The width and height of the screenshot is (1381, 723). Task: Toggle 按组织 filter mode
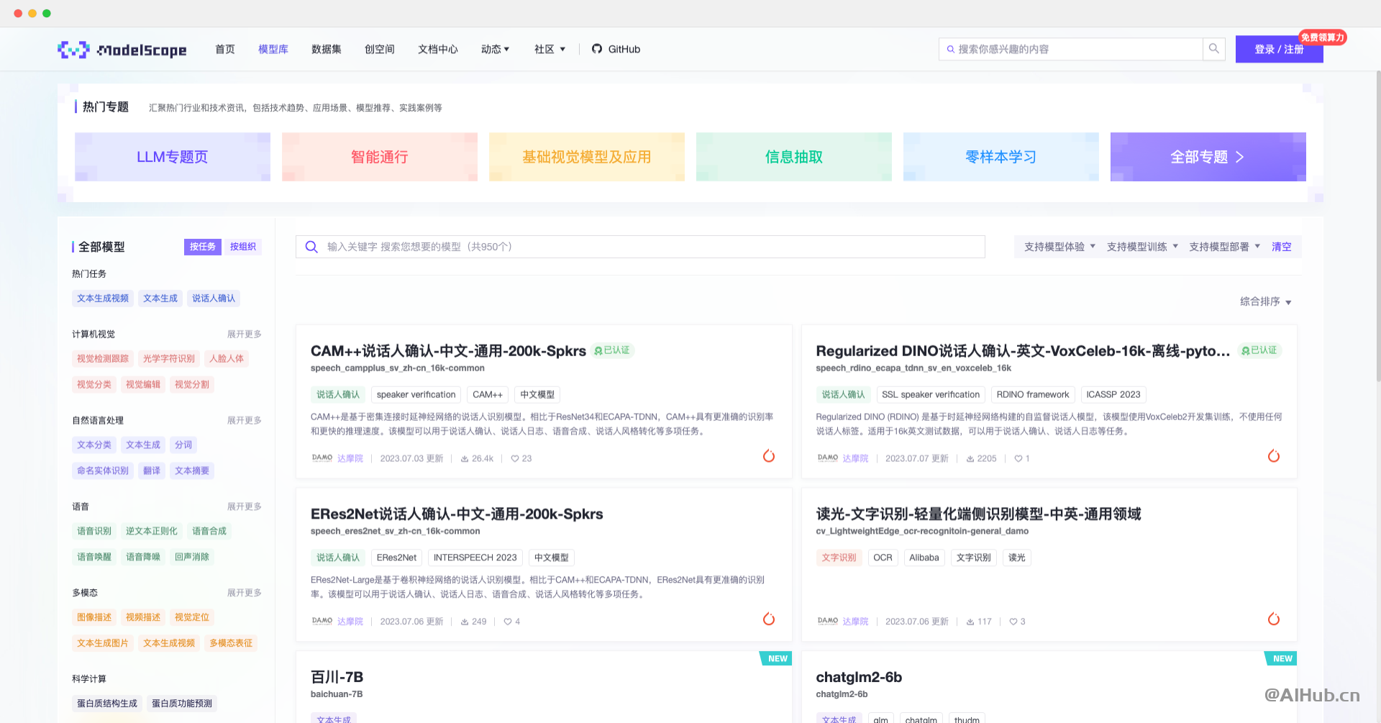click(243, 247)
